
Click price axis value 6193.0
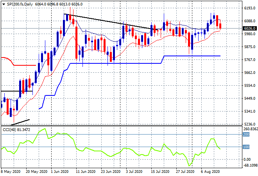click(x=250, y=8)
